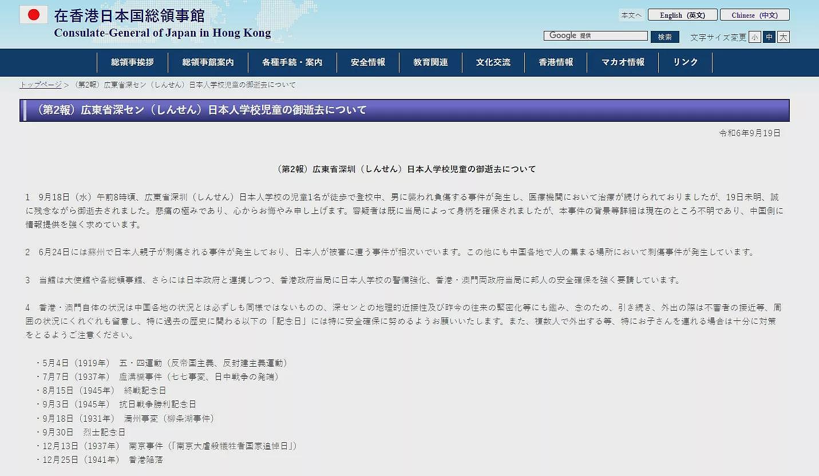
Task: Open the 文化交流 menu
Action: (493, 62)
